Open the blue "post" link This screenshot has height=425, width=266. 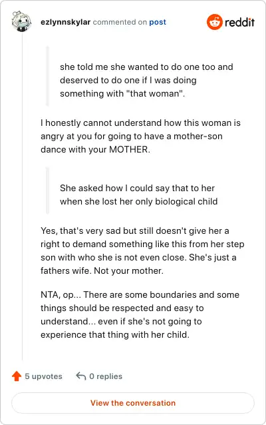(158, 22)
